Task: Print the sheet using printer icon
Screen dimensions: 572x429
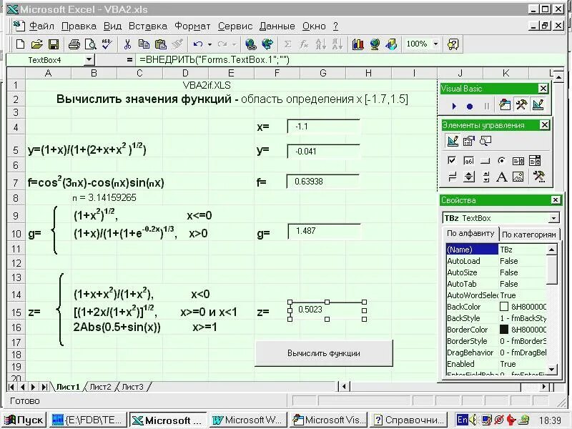Action: [x=74, y=44]
